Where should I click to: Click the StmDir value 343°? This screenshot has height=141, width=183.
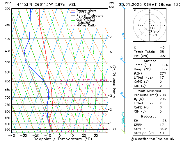coord(164,129)
